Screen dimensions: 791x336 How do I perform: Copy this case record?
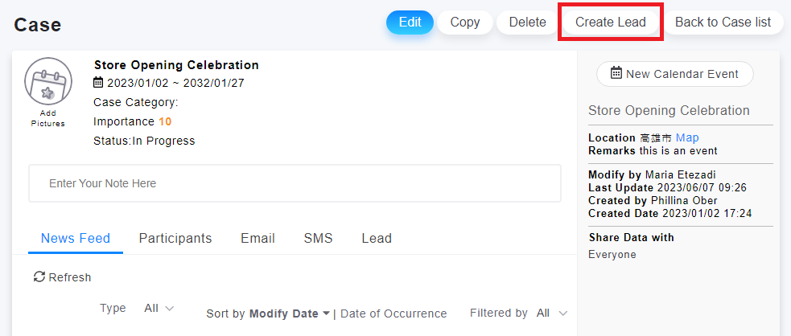click(x=465, y=23)
